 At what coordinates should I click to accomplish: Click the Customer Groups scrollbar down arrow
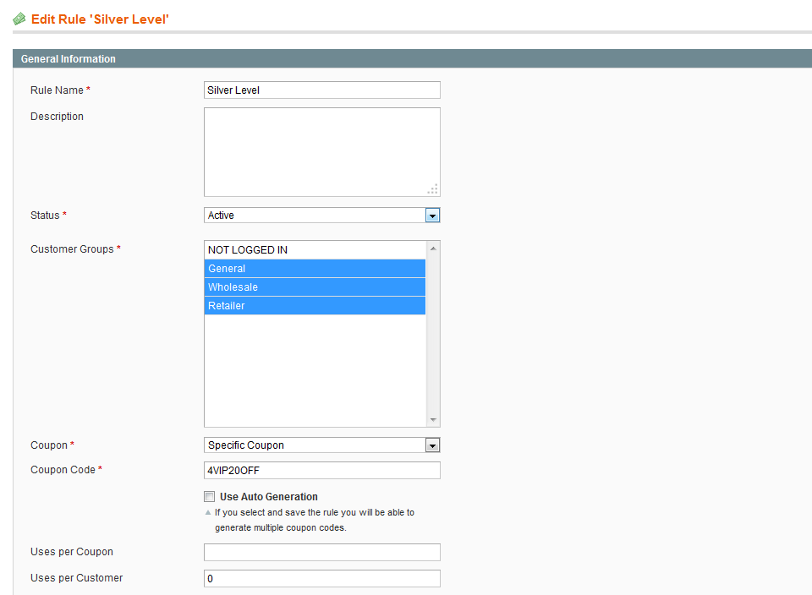433,419
